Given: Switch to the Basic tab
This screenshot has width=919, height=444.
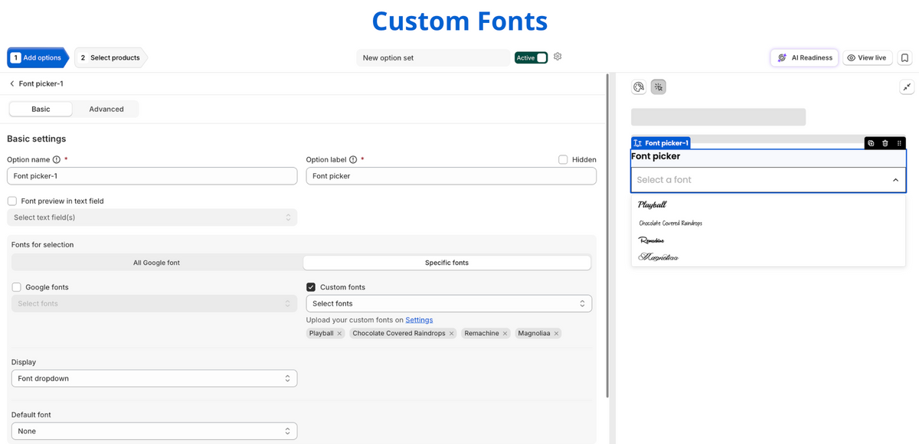Looking at the screenshot, I should [41, 109].
